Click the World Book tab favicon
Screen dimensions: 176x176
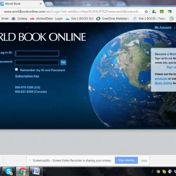click(1, 4)
